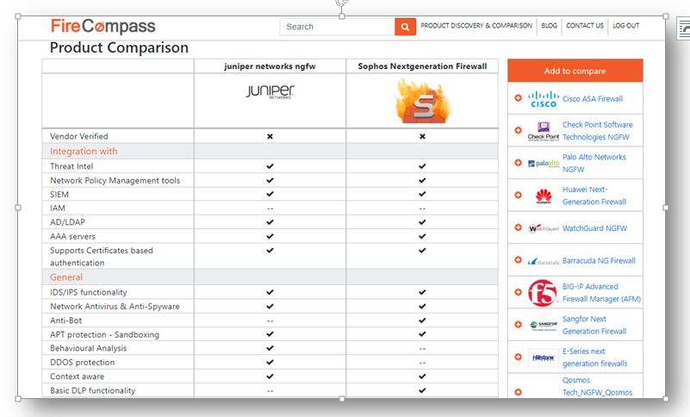
Task: Click Supports Certificates based authentication label
Action: click(101, 256)
